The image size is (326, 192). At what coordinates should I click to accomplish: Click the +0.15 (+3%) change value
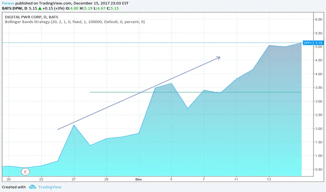53,8
